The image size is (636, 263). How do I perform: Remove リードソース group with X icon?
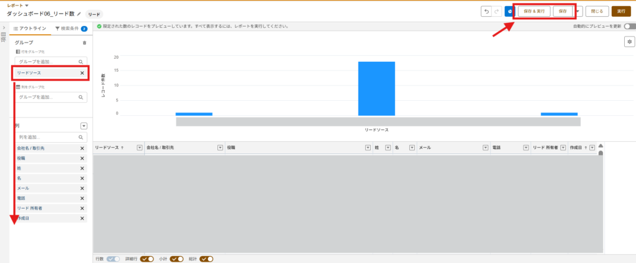[x=82, y=73]
